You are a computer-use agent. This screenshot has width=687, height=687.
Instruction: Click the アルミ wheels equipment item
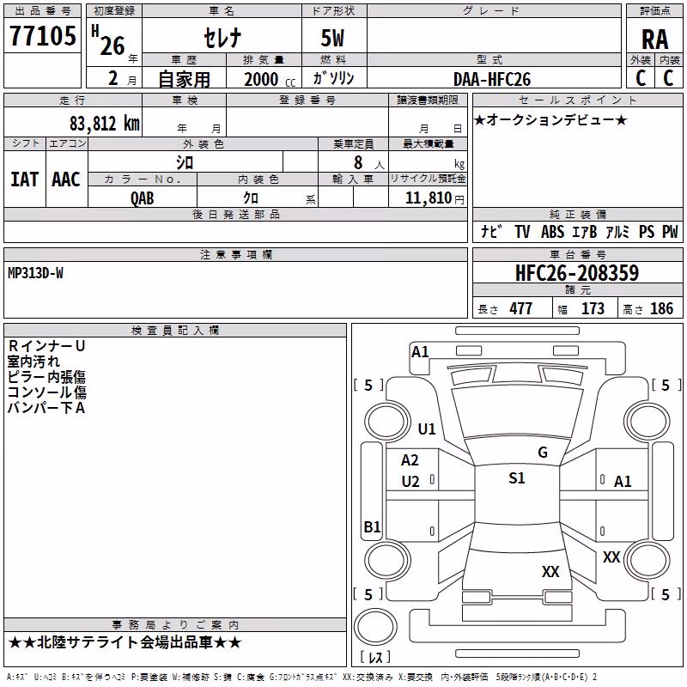tap(617, 231)
